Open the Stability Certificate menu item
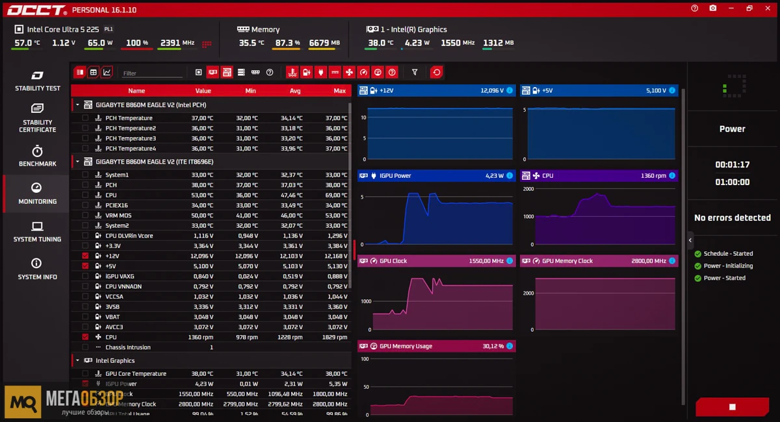 coord(37,118)
